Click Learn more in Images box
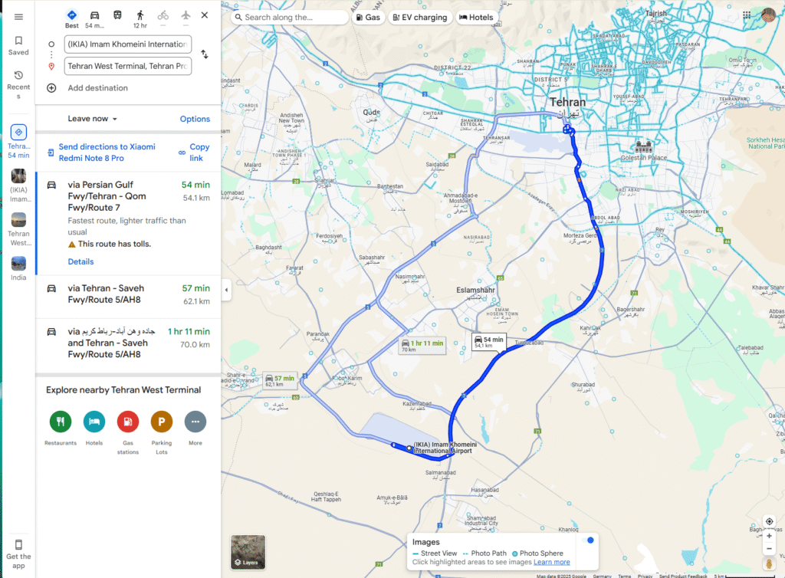Viewport: 785px width, 578px height. (552, 562)
